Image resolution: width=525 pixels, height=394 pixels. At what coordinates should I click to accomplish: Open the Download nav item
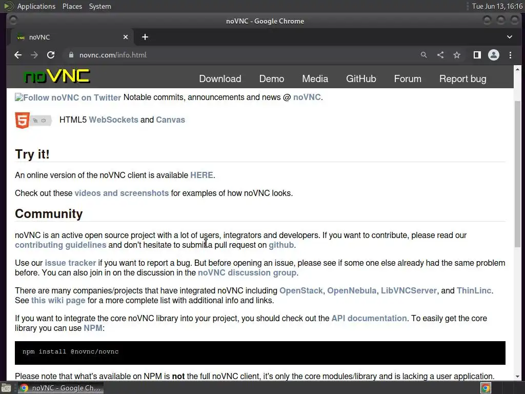[x=220, y=78]
